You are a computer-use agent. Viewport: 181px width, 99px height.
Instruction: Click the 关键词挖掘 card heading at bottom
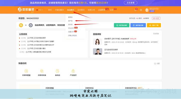click(50, 88)
